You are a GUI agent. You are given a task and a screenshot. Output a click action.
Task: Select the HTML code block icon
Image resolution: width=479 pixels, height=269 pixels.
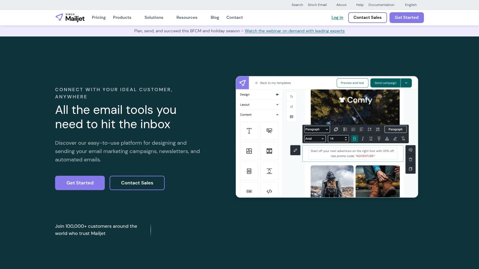(269, 191)
